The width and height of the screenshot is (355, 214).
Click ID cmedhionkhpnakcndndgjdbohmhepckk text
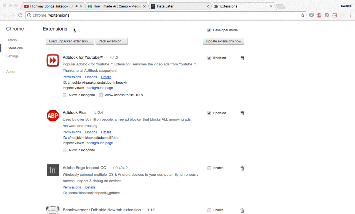95,83
